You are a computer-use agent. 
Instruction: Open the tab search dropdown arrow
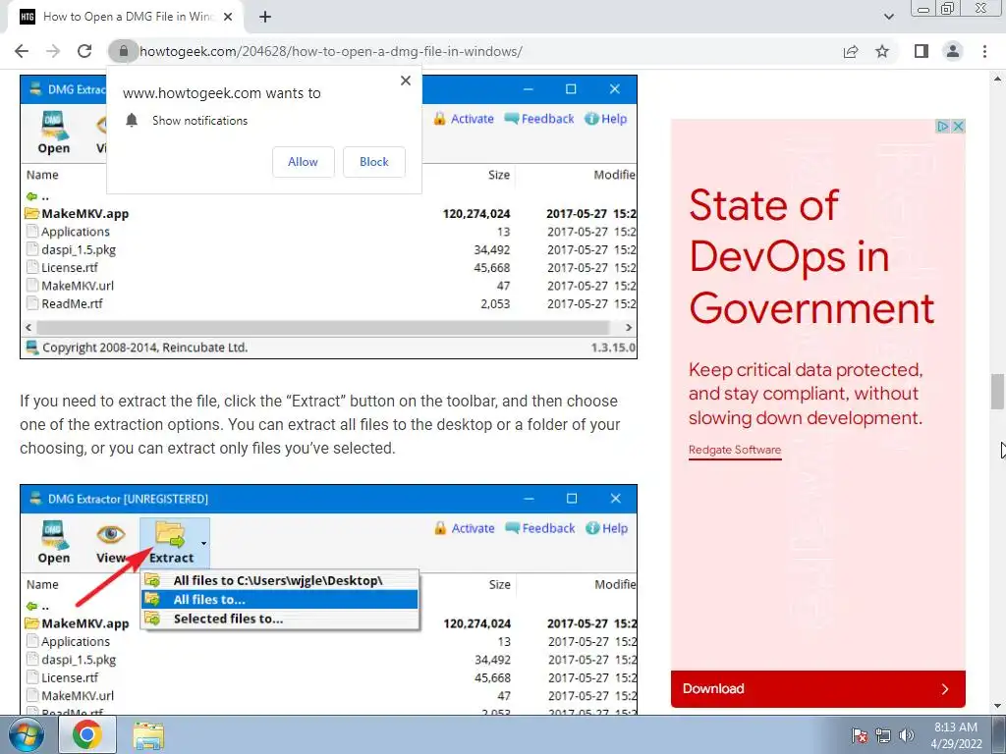(888, 18)
